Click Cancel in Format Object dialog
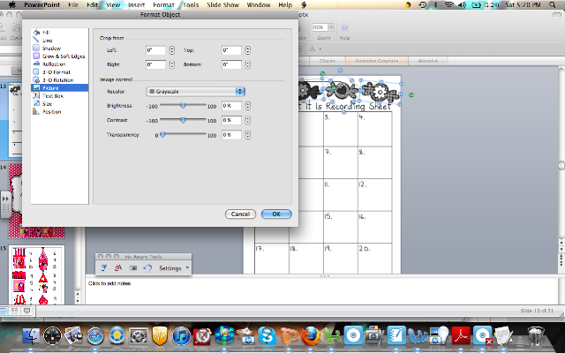 [x=240, y=214]
